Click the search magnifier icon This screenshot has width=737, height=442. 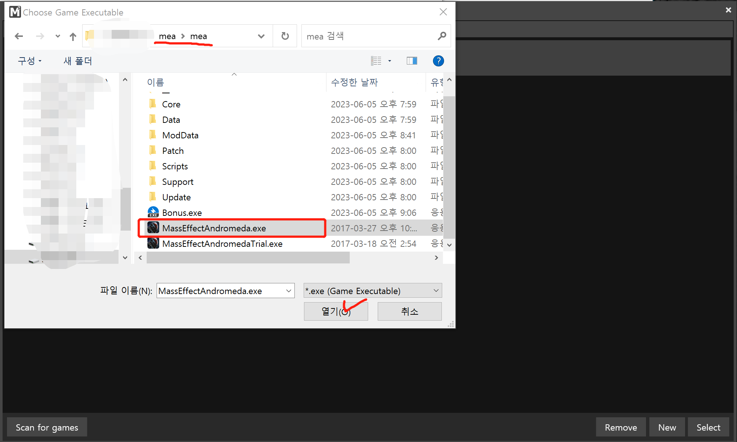pyautogui.click(x=442, y=36)
